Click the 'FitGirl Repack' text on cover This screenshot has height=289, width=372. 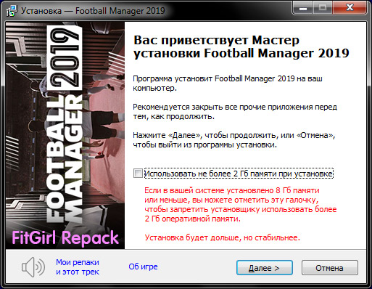pos(65,238)
